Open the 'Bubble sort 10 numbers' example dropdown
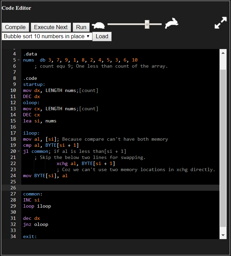This screenshot has height=256, width=231. [47, 36]
